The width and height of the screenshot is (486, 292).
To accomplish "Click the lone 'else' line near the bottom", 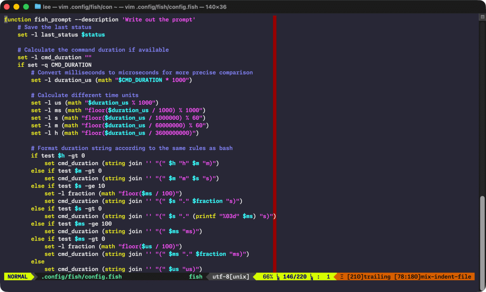I will 38,262.
